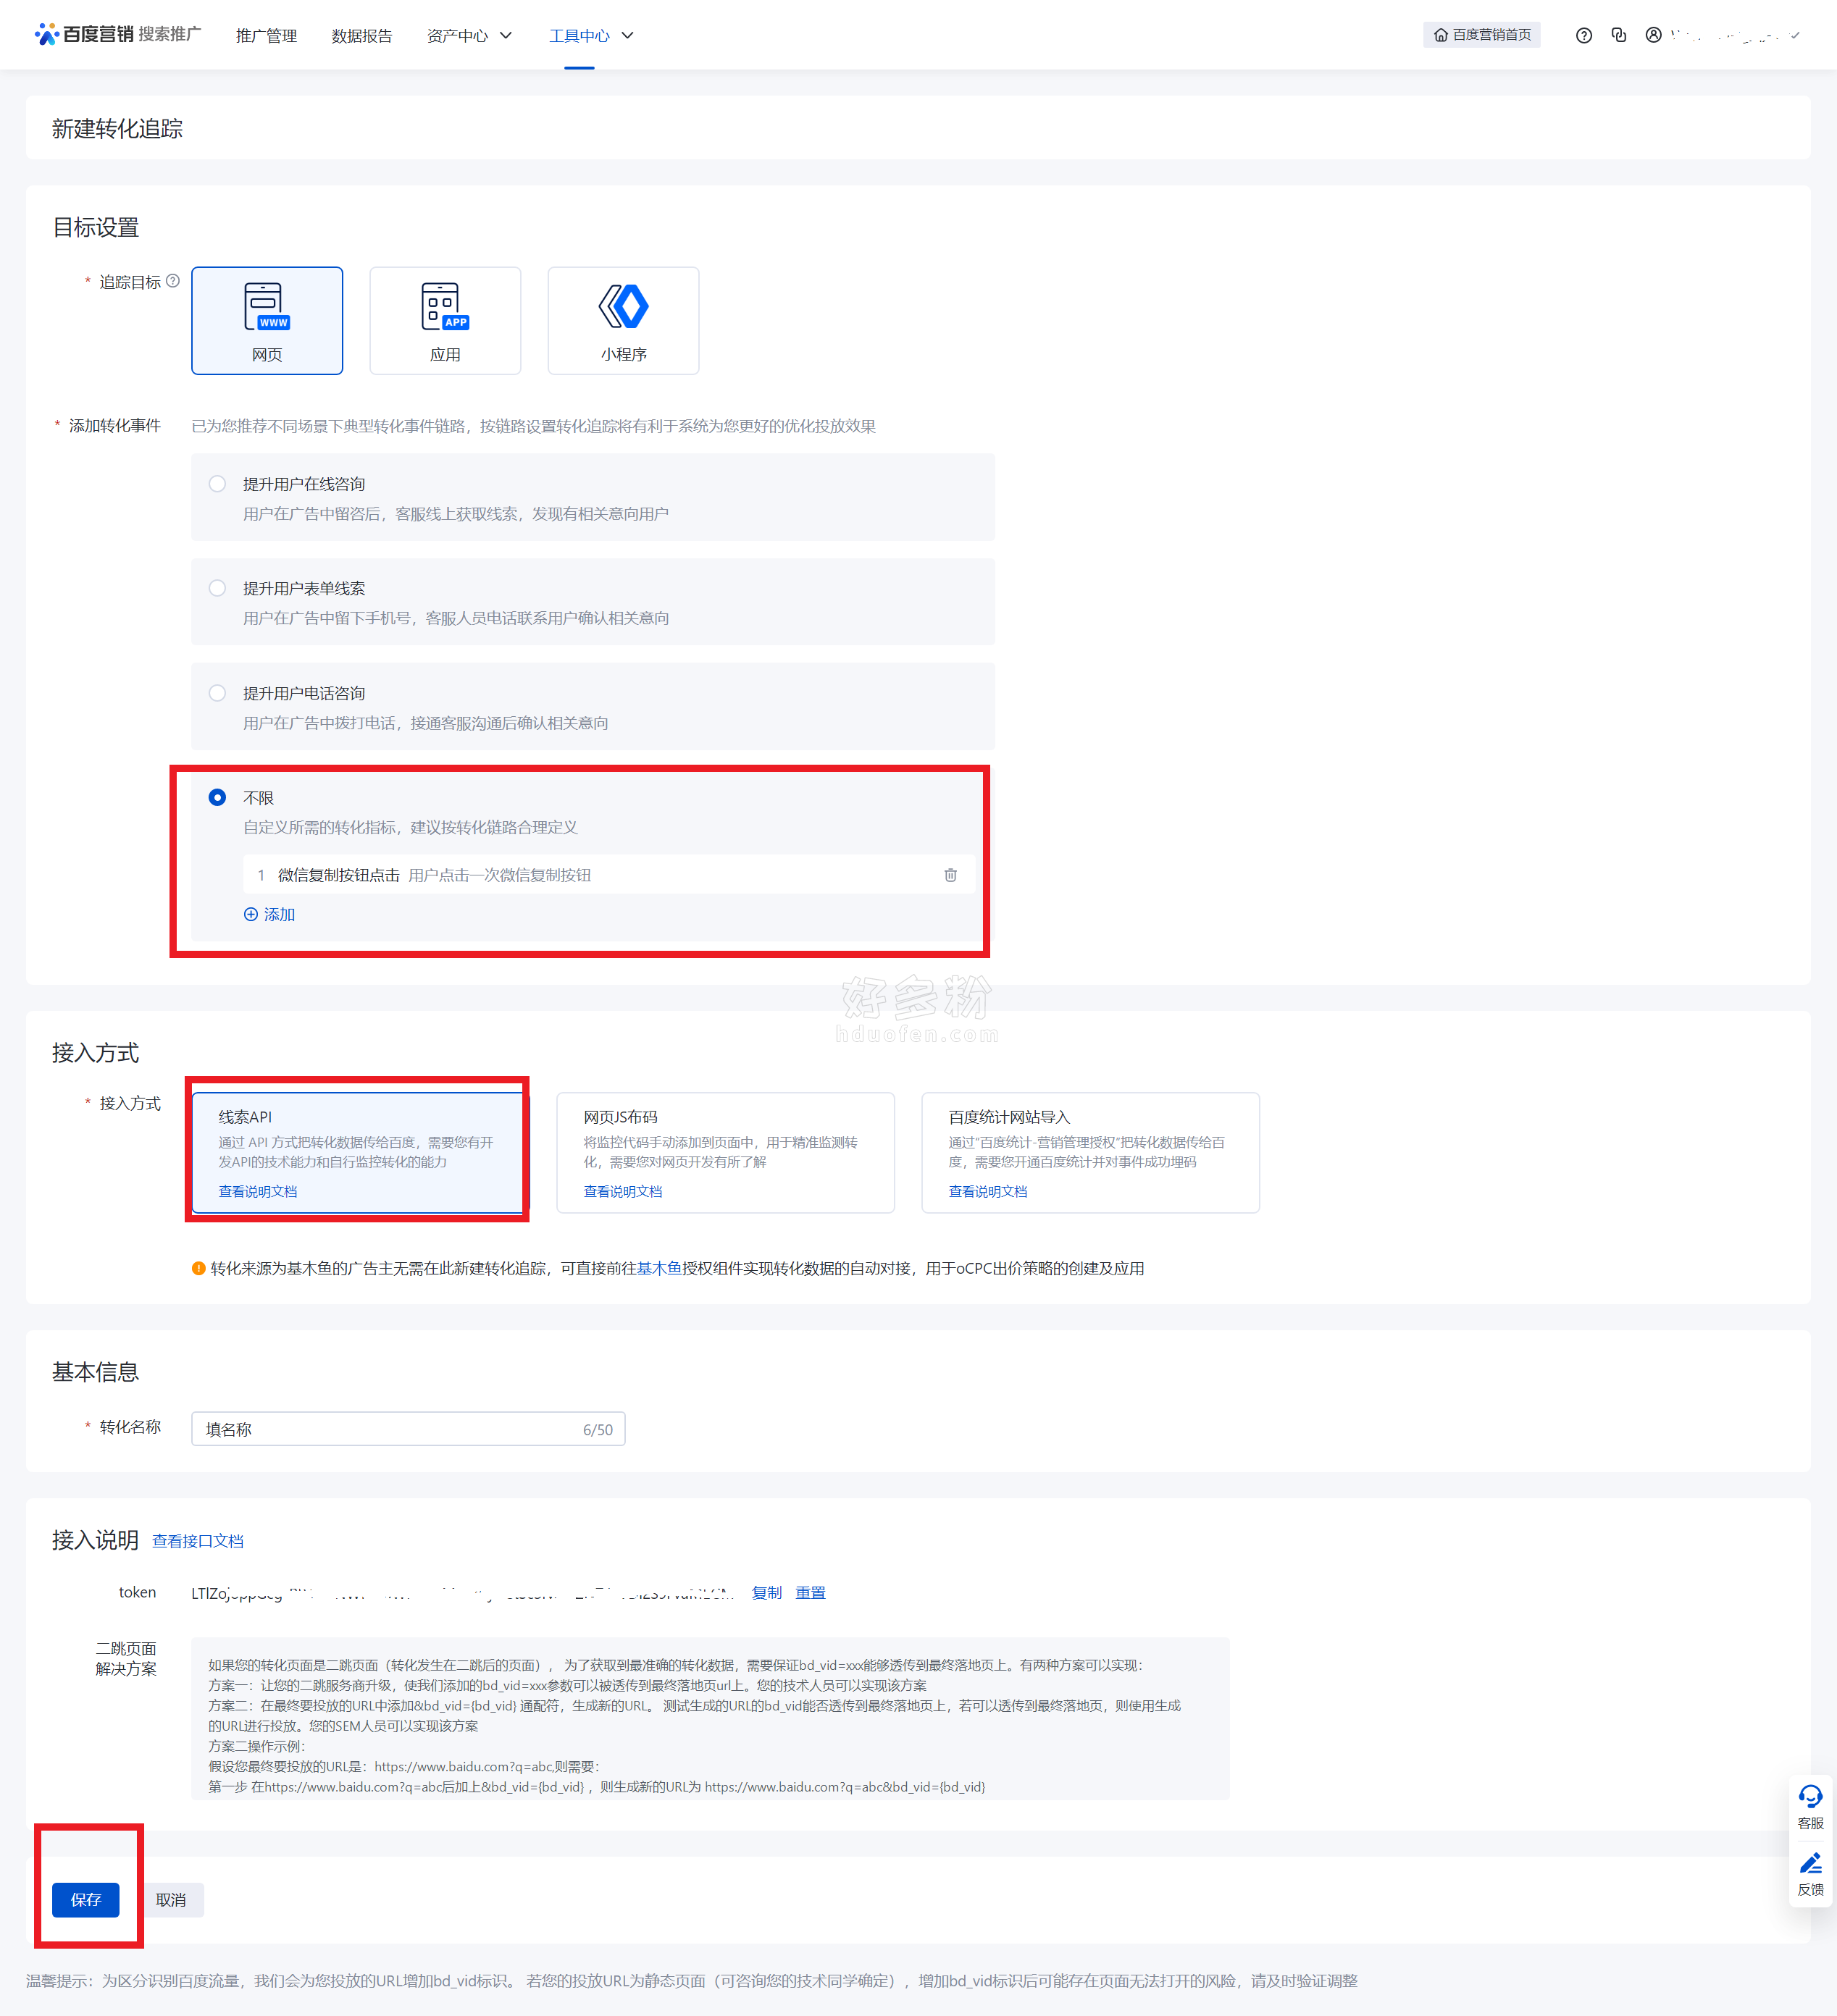The image size is (1837, 2016).
Task: Select the 网页 WWW tracking target icon
Action: coord(266,306)
